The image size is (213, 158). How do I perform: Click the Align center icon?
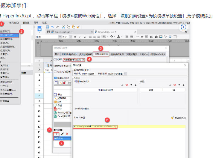[x=95, y=37]
